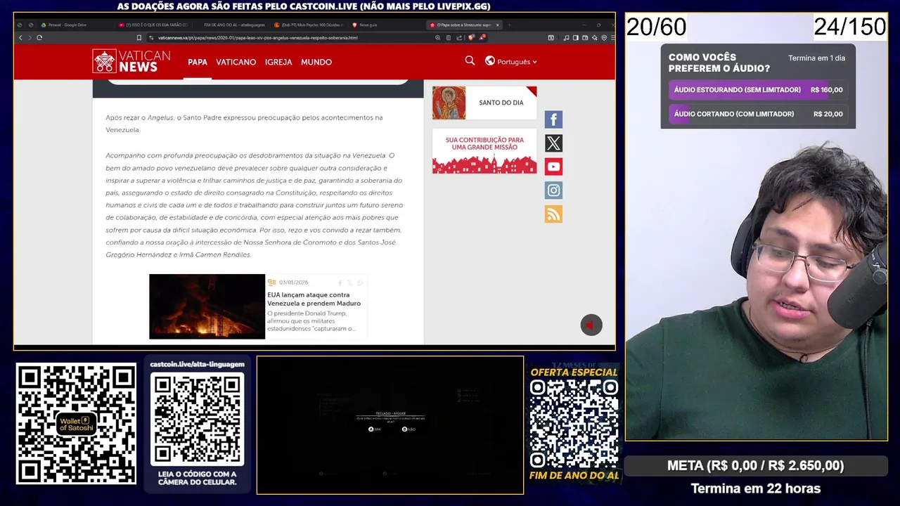This screenshot has width=900, height=506.
Task: Click the Wallet of Satoshi QR code
Action: (x=76, y=424)
